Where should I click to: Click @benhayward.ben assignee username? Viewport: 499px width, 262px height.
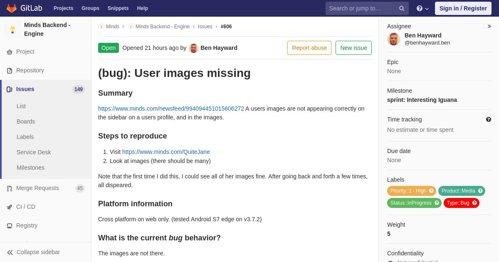tap(427, 43)
